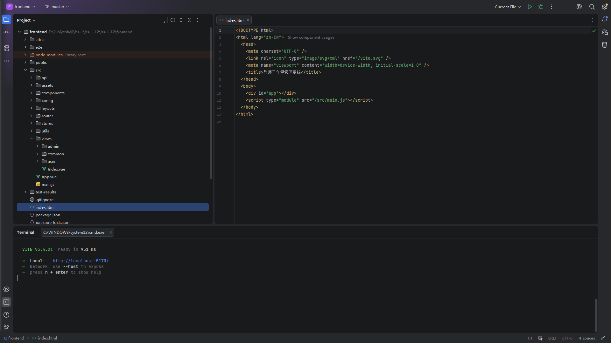The width and height of the screenshot is (611, 343).
Task: Hide the Project panel
Action: [x=206, y=20]
